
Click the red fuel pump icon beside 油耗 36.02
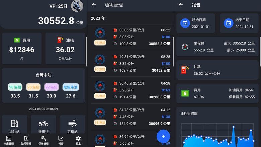click(60, 40)
